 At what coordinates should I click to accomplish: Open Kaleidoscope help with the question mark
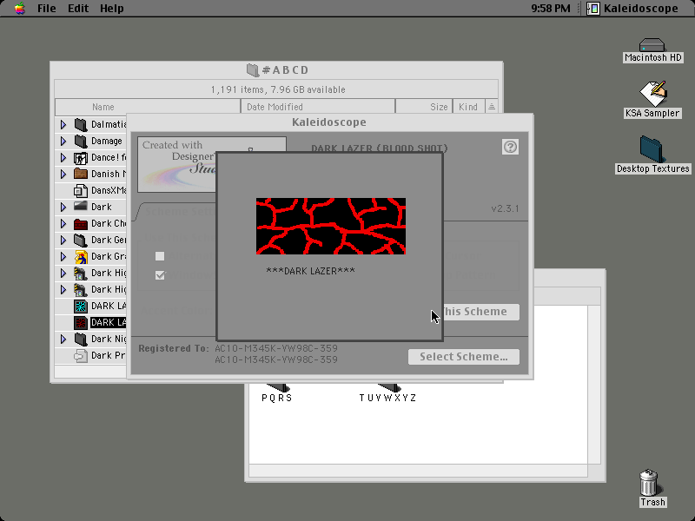click(x=510, y=147)
